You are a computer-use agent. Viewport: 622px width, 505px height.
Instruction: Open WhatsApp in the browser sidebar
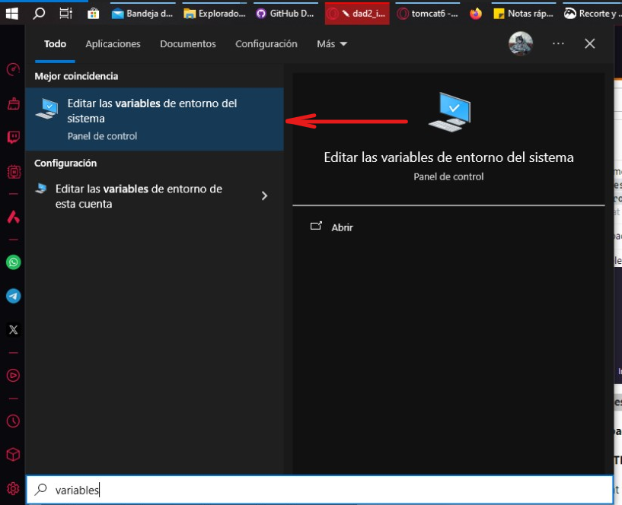coord(13,262)
